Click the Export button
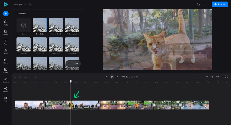Viewport: 231px width, 125px height. [x=220, y=4]
